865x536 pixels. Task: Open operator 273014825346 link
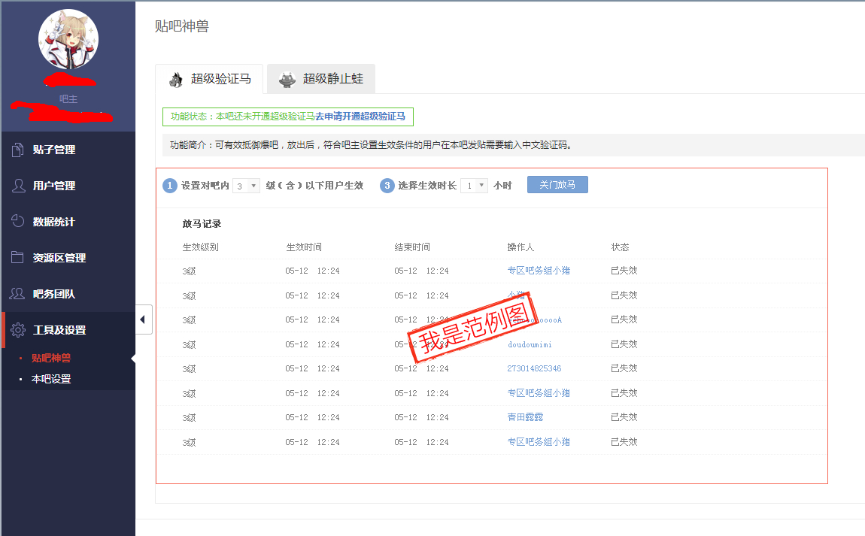click(x=534, y=368)
